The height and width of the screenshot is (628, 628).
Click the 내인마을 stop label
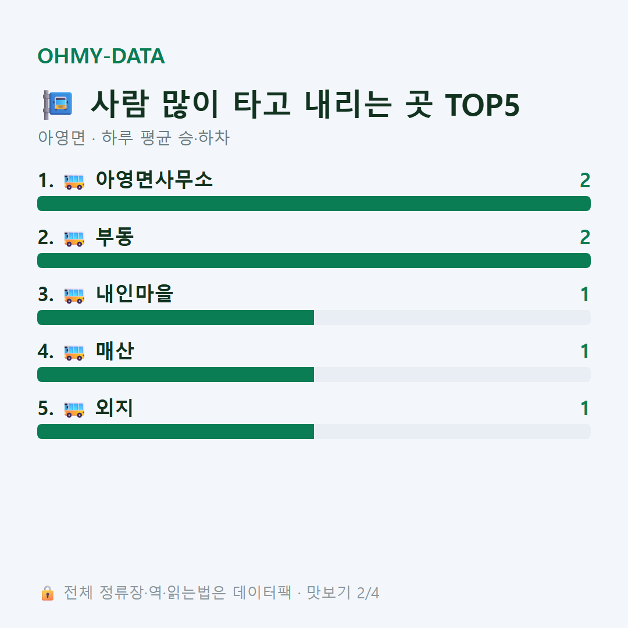point(134,294)
